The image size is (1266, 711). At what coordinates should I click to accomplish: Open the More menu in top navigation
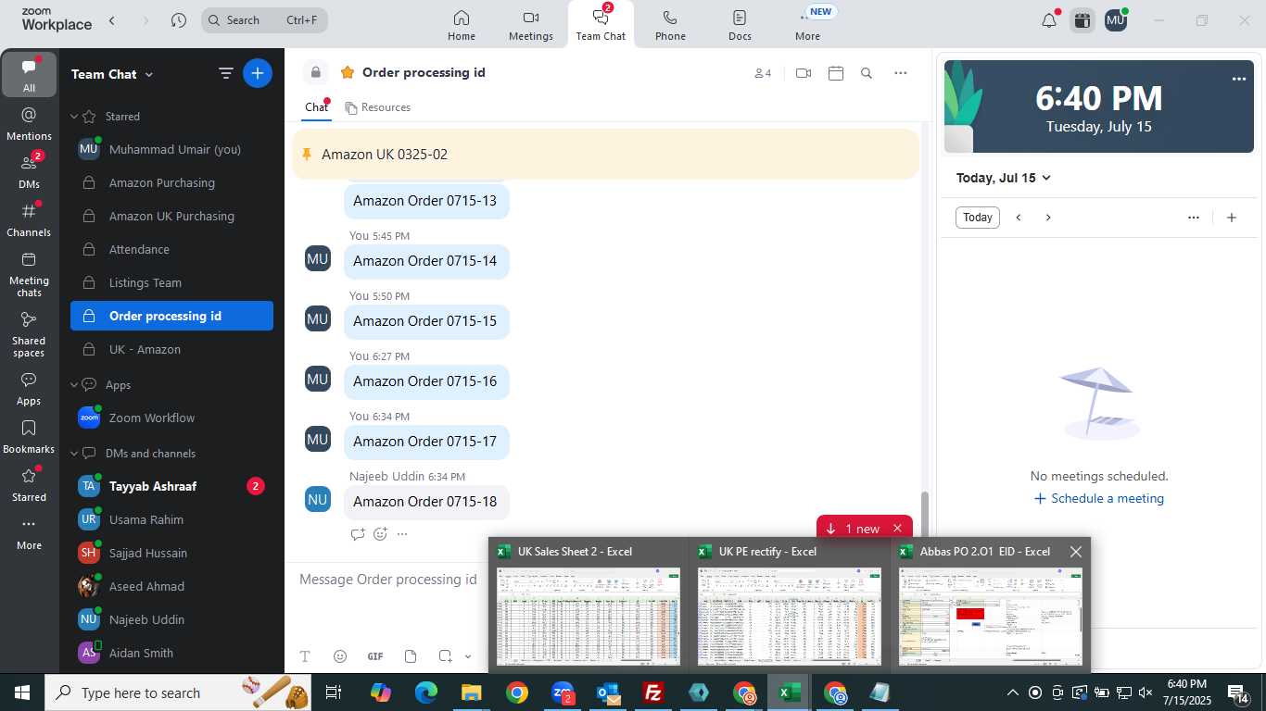click(x=807, y=25)
